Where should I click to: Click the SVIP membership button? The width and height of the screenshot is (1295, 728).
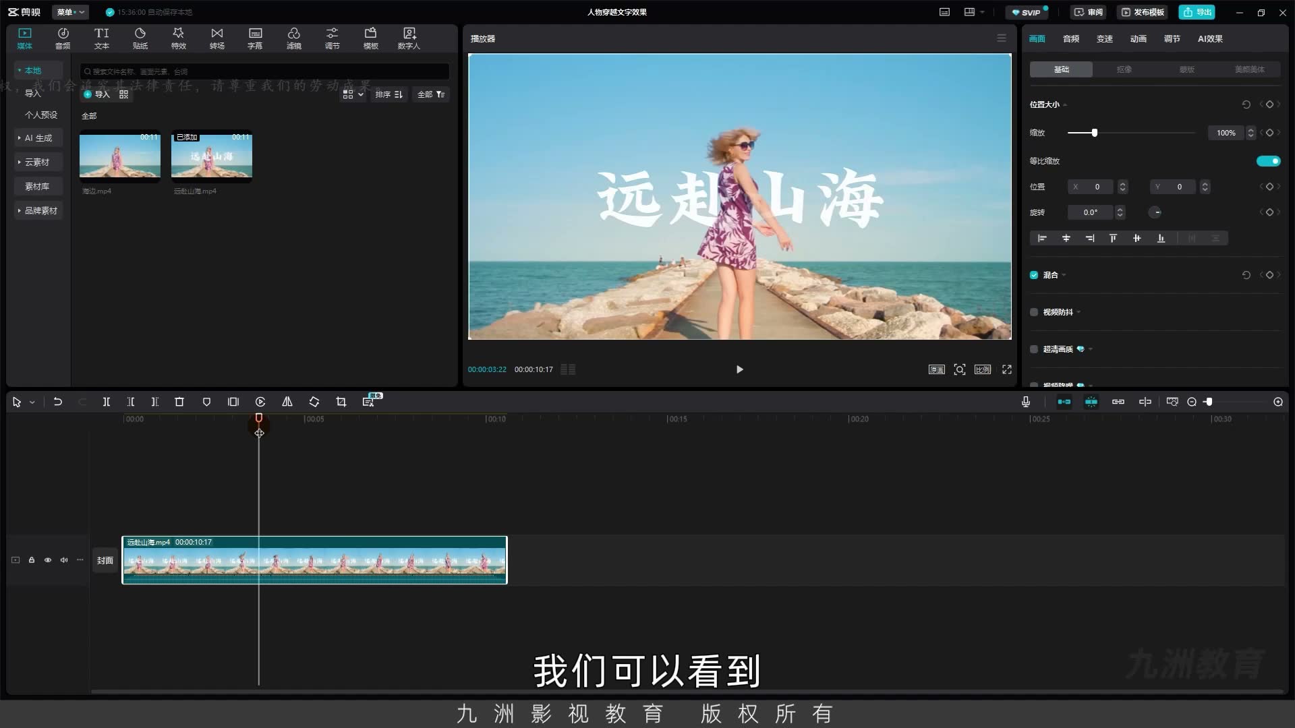coord(1027,12)
